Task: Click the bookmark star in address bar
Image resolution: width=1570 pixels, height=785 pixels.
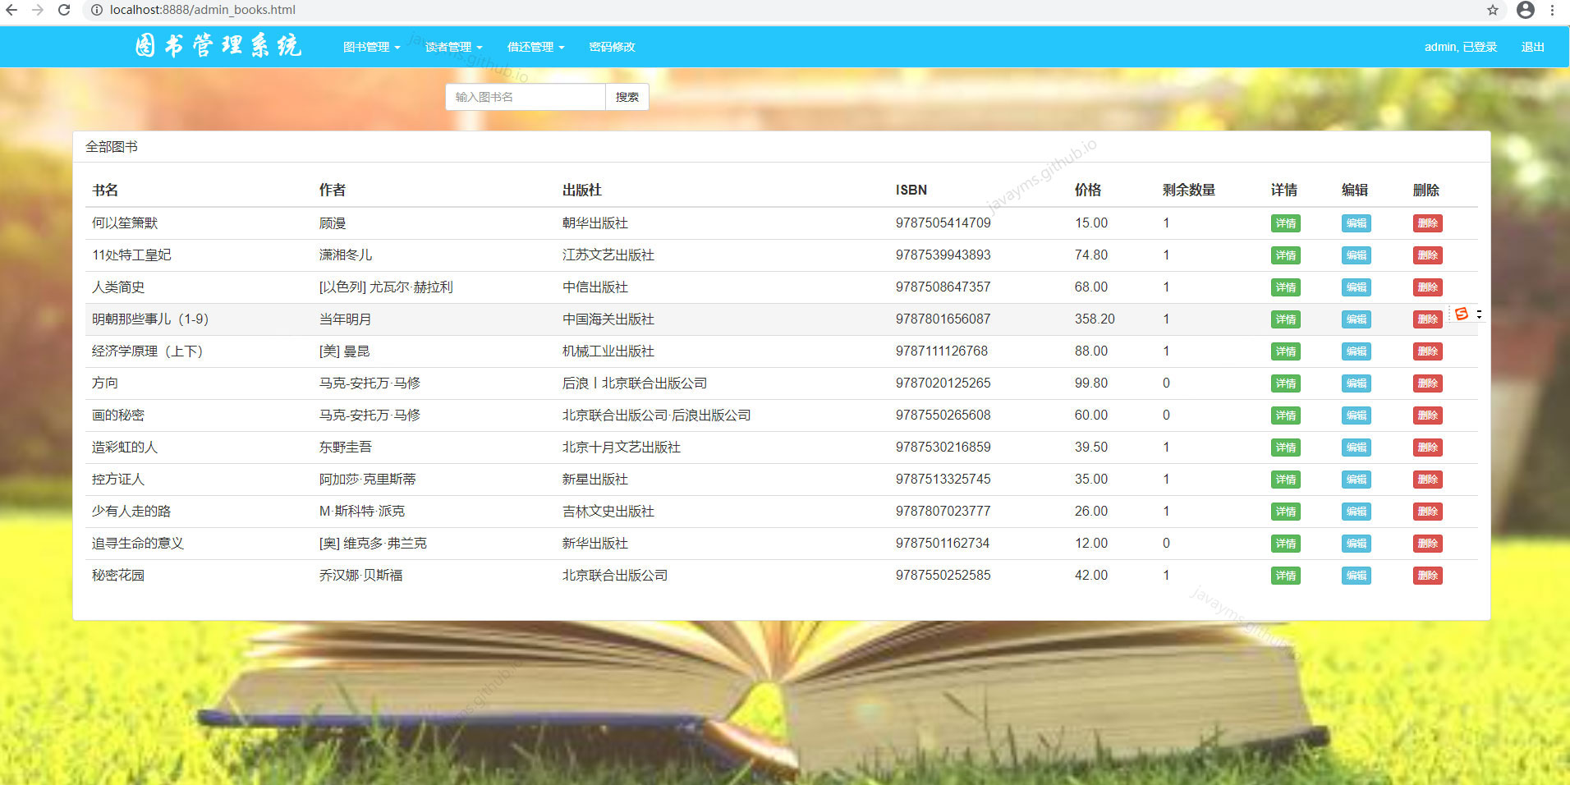Action: [1491, 11]
